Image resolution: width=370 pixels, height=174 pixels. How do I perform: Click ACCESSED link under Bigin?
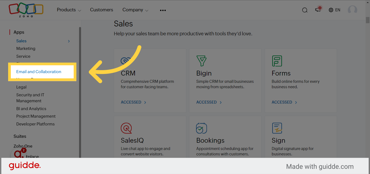tap(209, 102)
